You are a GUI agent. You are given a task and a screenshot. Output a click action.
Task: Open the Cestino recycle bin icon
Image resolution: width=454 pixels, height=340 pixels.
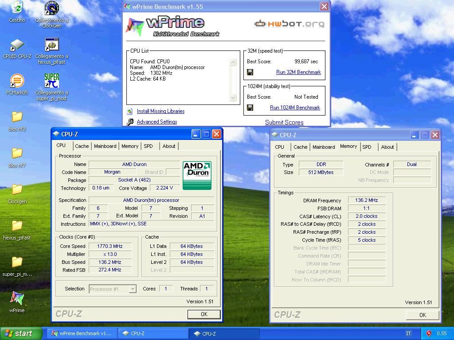[x=17, y=8]
